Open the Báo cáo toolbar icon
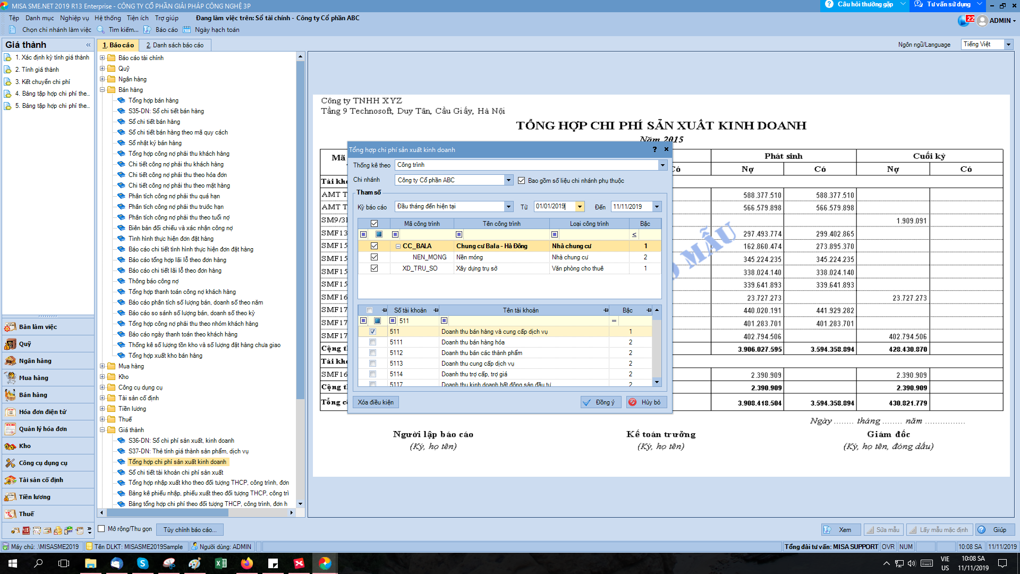The image size is (1020, 574). point(147,30)
